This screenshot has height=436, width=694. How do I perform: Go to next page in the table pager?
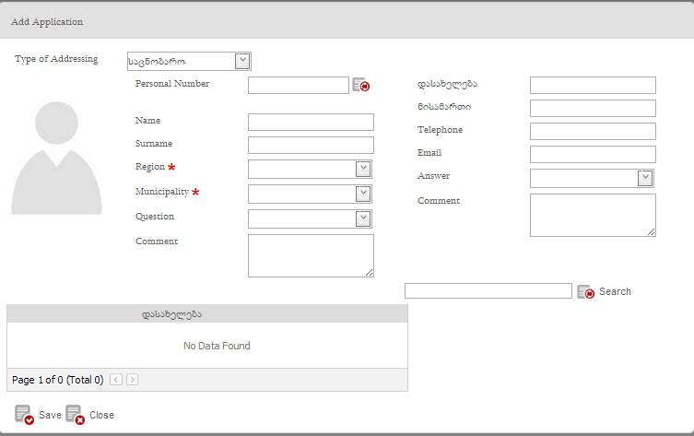(x=133, y=379)
